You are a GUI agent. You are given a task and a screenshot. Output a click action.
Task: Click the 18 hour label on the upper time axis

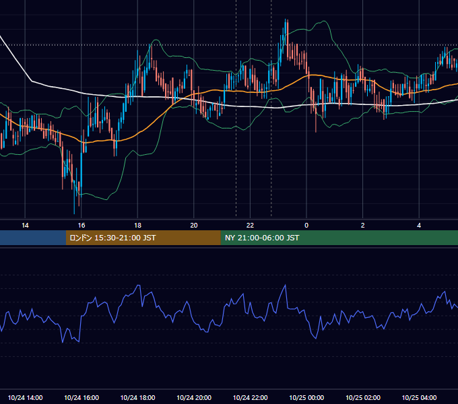coord(137,226)
